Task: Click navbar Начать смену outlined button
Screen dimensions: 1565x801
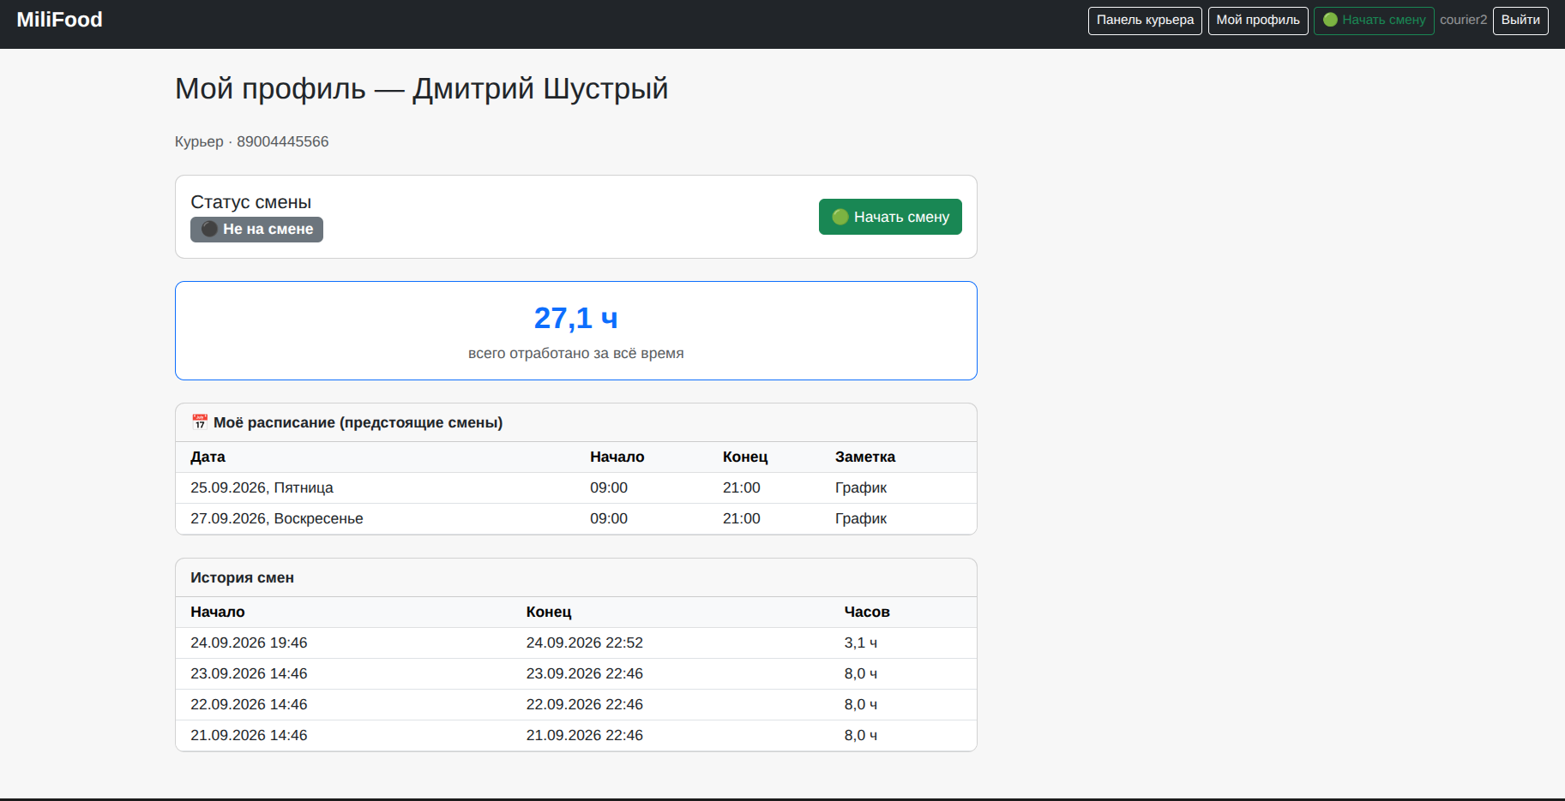Action: [1374, 21]
